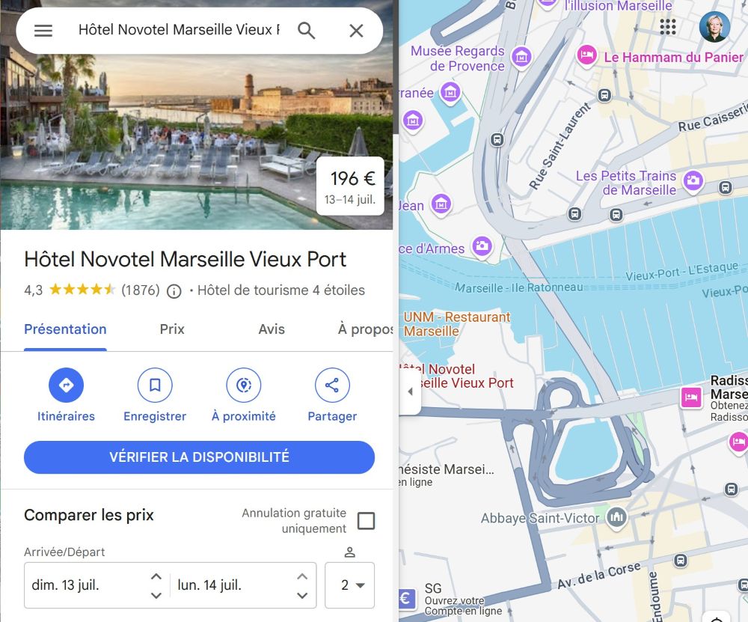Increase check-out date with up chevron
This screenshot has height=622, width=748.
point(302,576)
